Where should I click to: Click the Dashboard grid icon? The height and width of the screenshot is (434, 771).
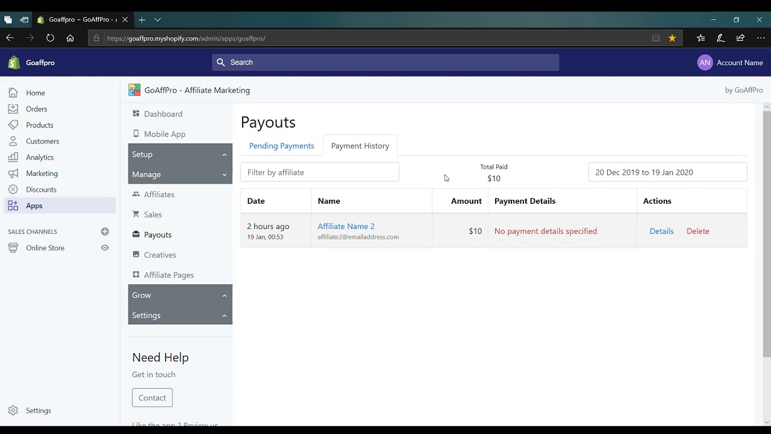[136, 113]
